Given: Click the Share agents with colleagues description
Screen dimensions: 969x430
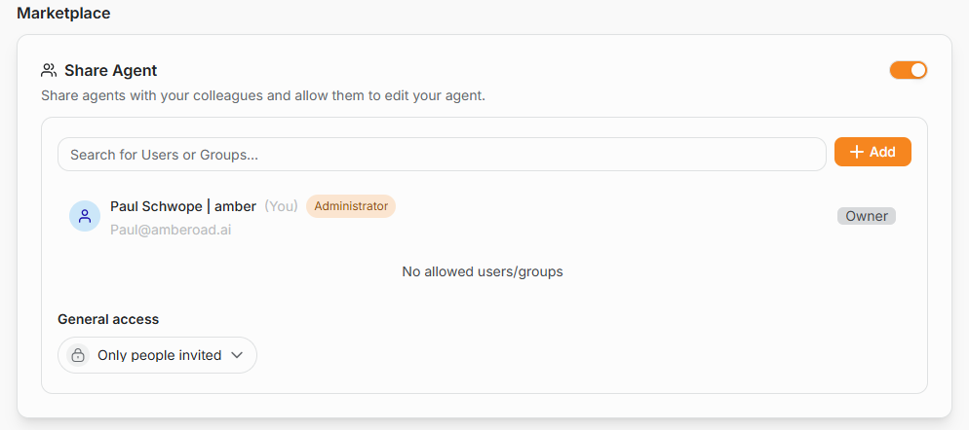Looking at the screenshot, I should click(263, 97).
